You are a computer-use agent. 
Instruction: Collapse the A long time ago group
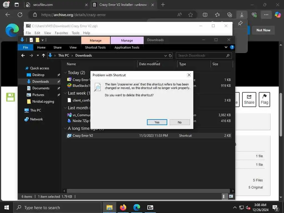[65, 128]
